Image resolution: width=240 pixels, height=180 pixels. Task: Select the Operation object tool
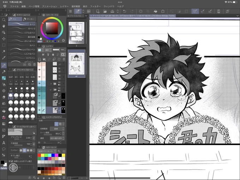point(4,32)
